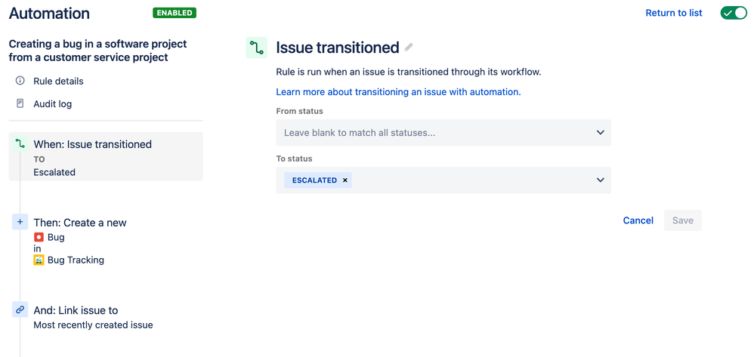Remove the ESCALATED status tag
Image resolution: width=754 pixels, height=357 pixels.
tap(345, 180)
